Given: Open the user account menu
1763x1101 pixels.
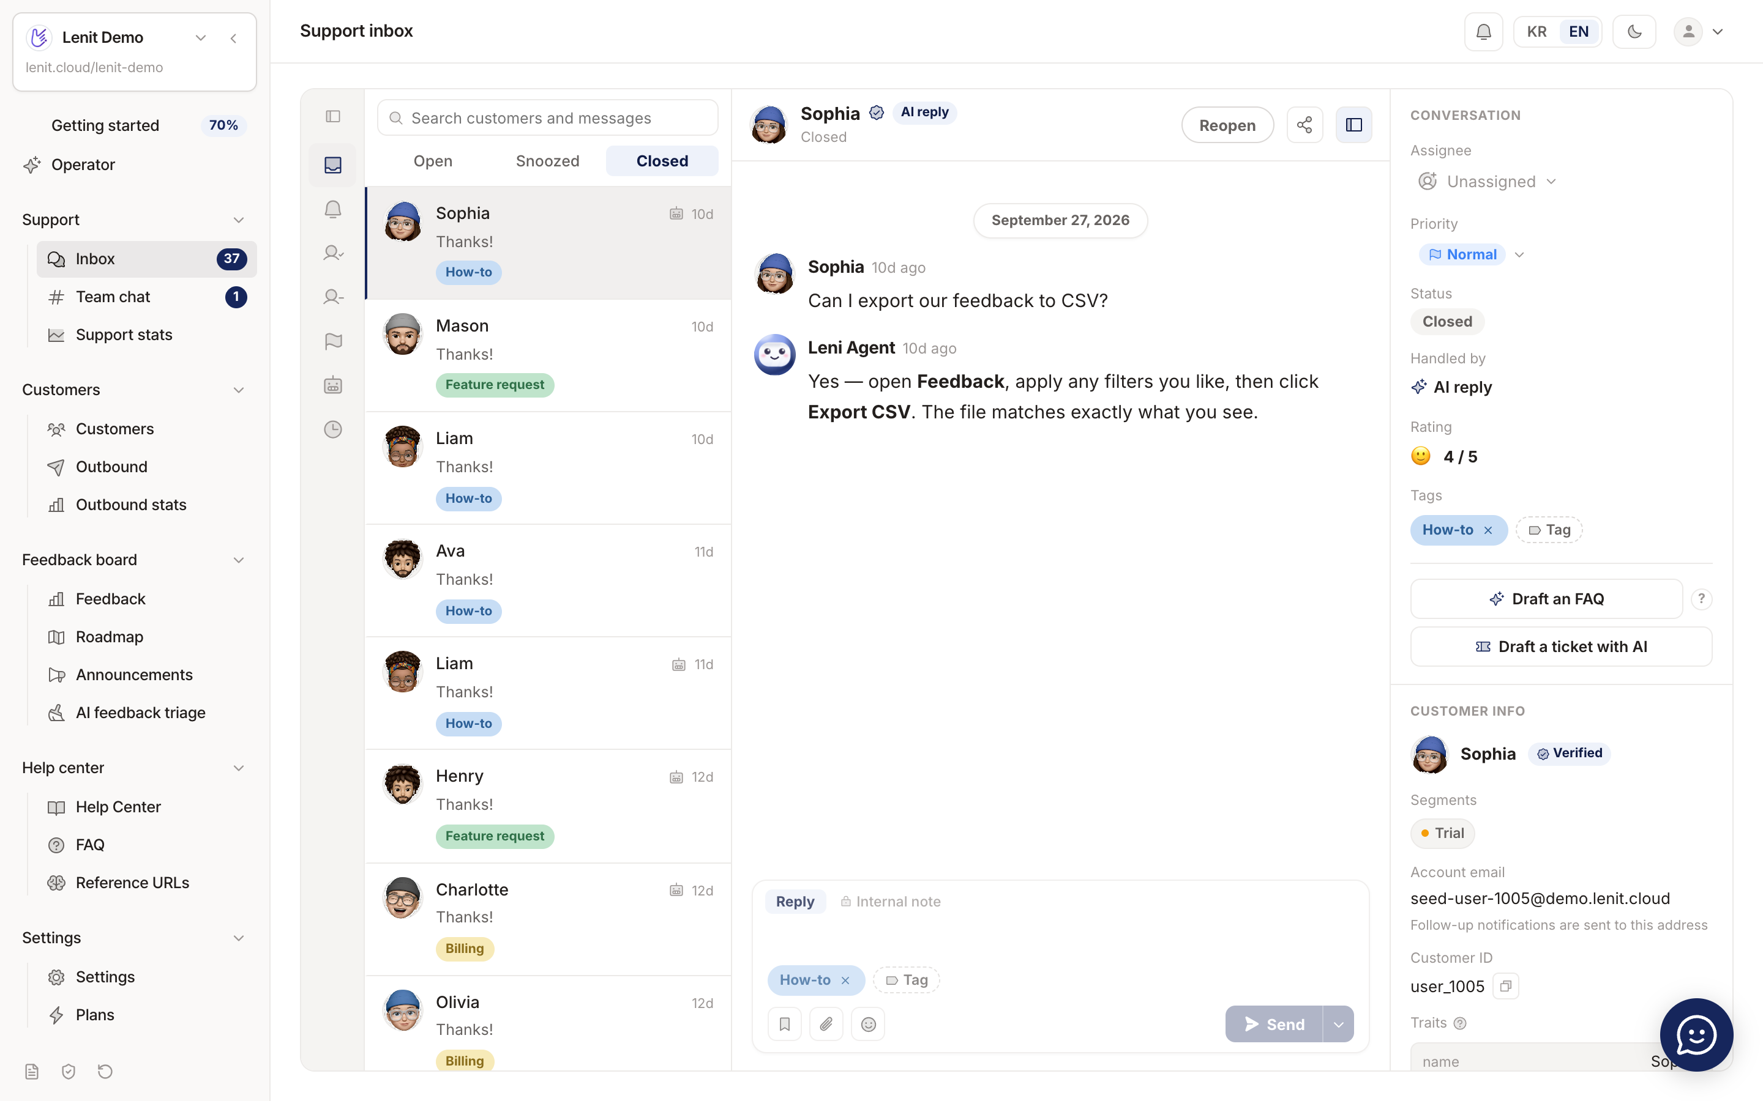Looking at the screenshot, I should [1699, 31].
